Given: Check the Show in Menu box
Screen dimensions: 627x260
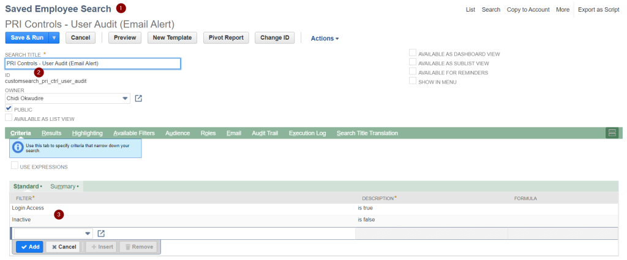Looking at the screenshot, I should tap(412, 81).
